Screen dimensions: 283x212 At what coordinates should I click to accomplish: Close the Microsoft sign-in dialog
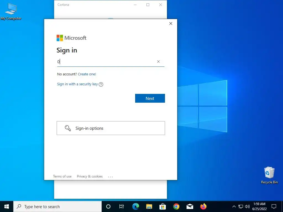tap(171, 23)
